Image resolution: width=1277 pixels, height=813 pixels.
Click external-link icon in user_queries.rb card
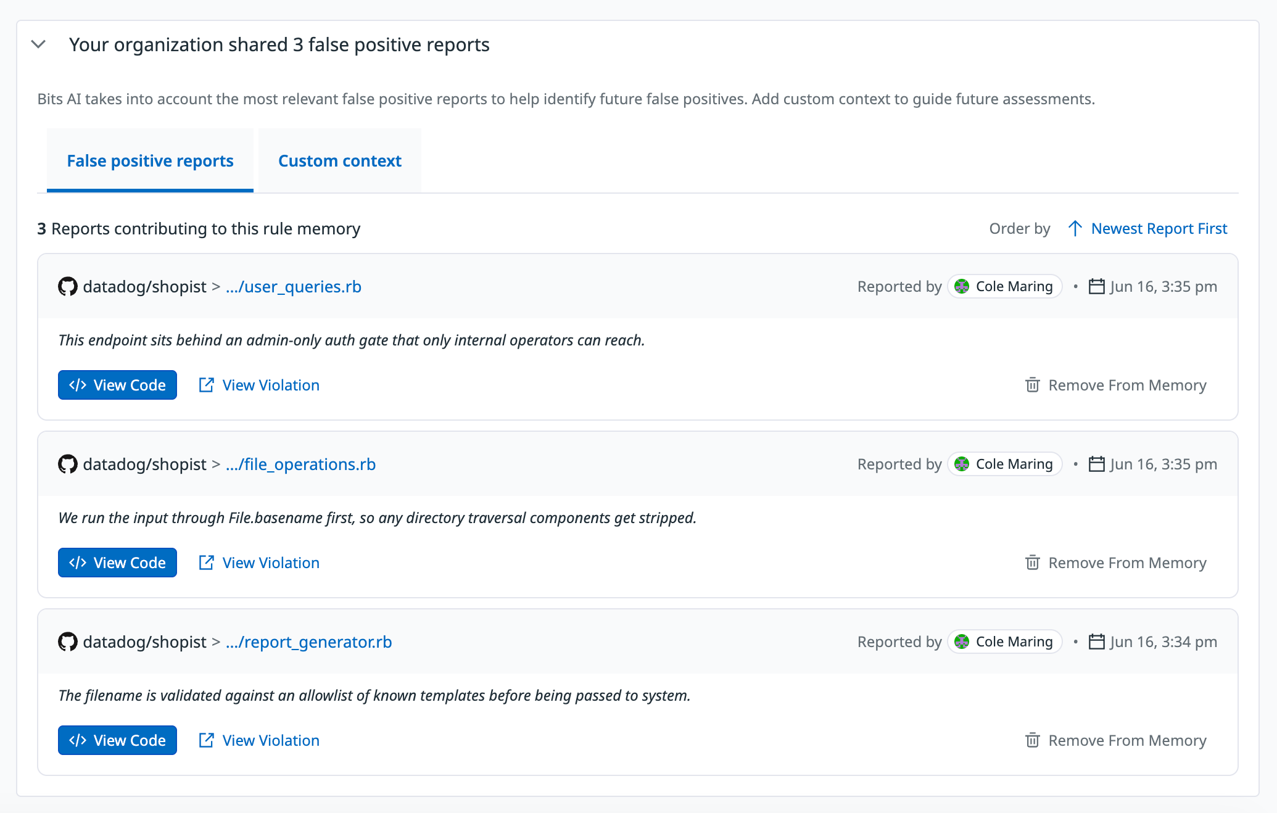[206, 385]
